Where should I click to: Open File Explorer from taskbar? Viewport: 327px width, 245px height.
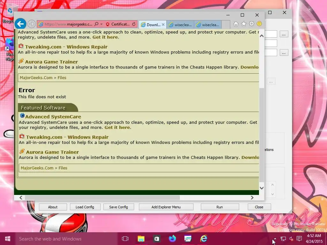(141, 239)
